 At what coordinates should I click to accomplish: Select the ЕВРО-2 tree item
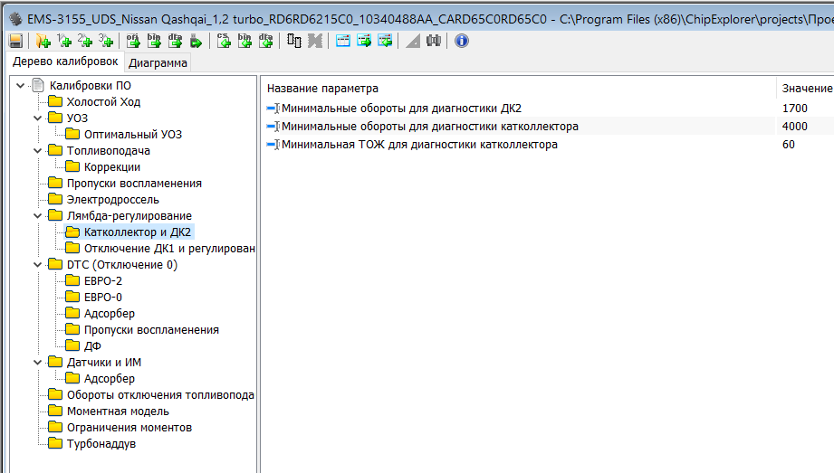point(103,281)
